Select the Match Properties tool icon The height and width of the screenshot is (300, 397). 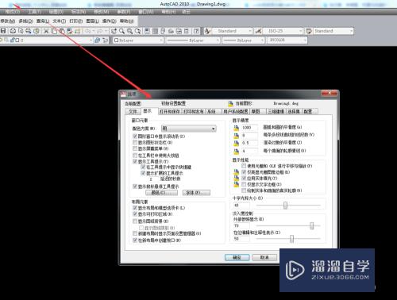[70, 31]
